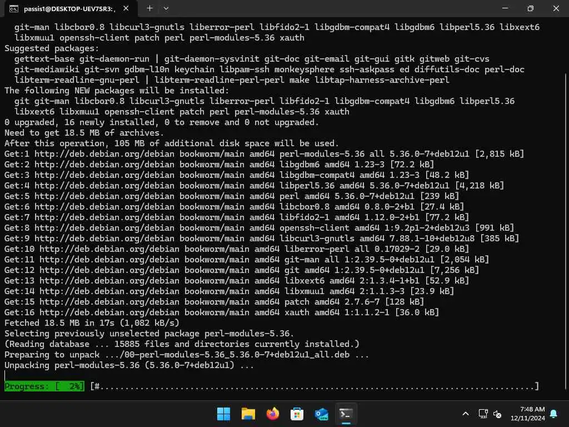Click the 'Preparing to unpack' line
The image size is (569, 427).
187,354
